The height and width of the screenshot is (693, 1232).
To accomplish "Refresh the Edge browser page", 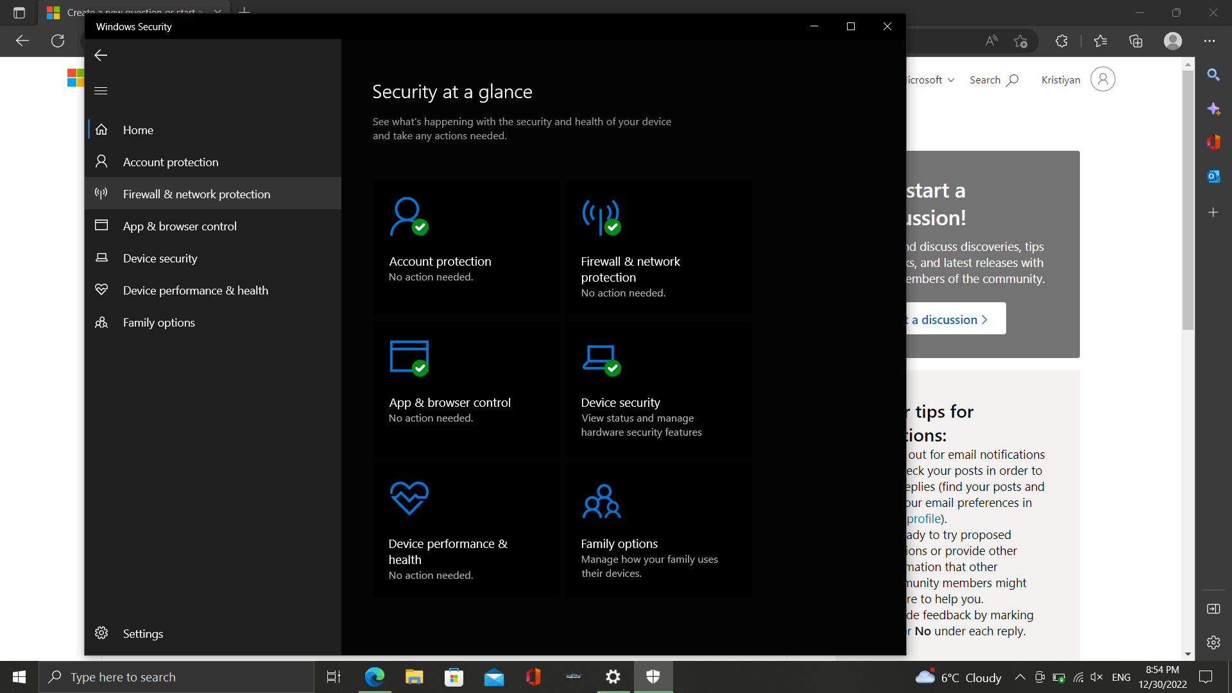I will pos(58,41).
